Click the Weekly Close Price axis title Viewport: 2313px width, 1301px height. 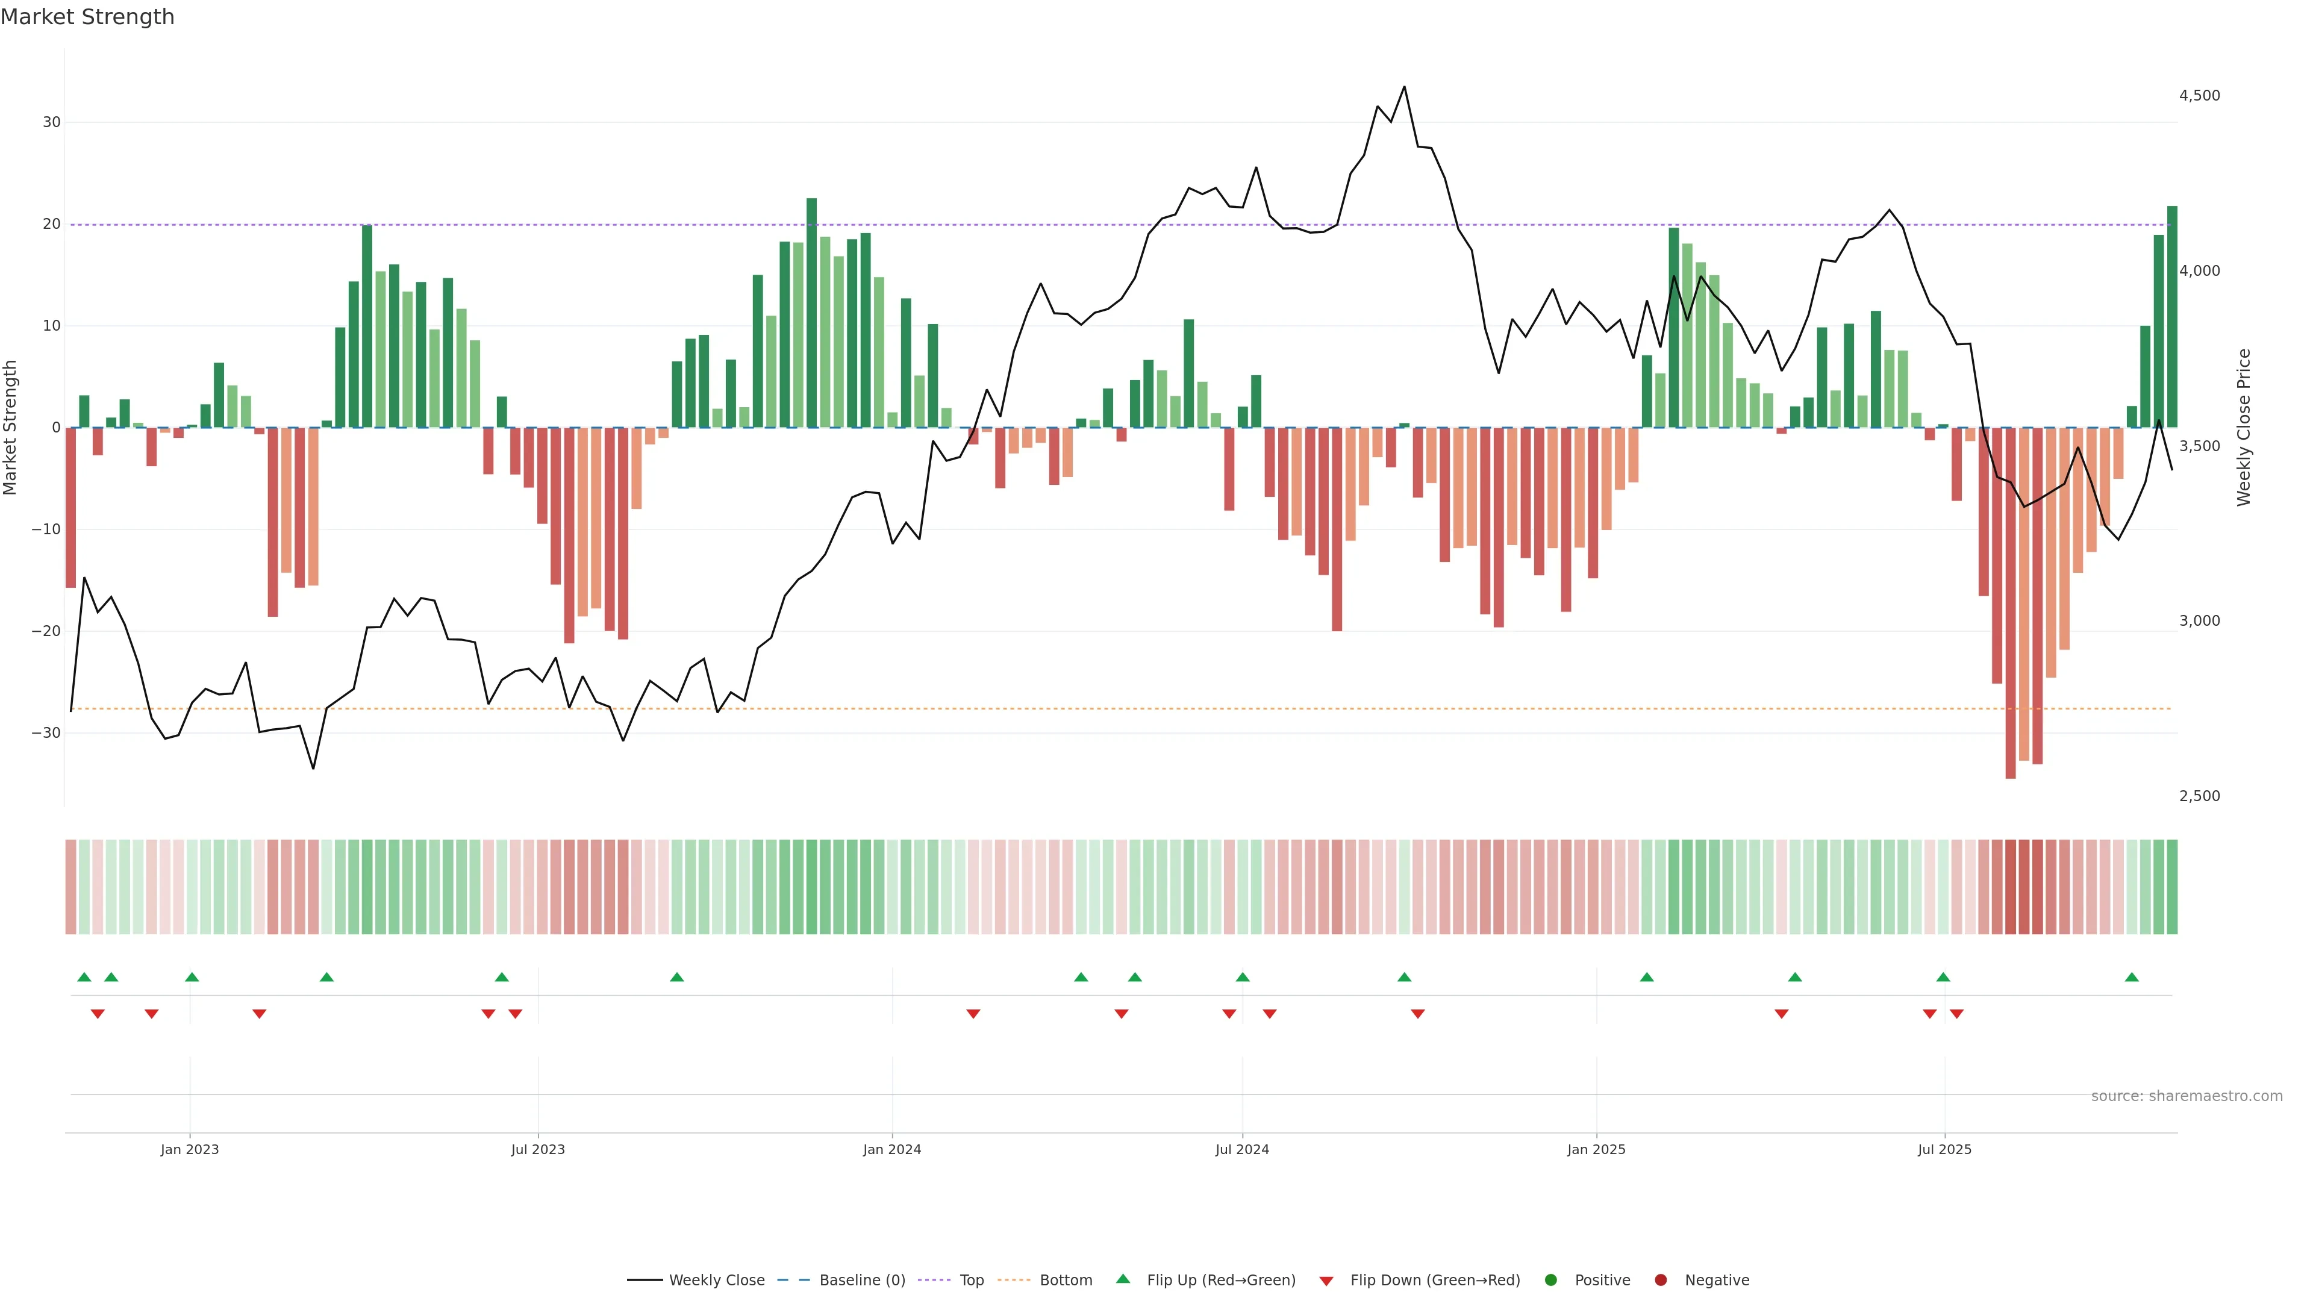point(2244,428)
